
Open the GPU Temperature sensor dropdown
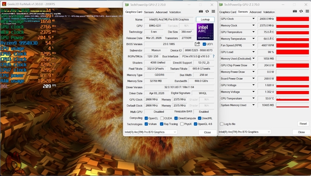[x=253, y=32]
